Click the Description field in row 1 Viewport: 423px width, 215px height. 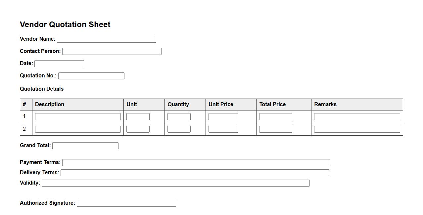tap(78, 116)
